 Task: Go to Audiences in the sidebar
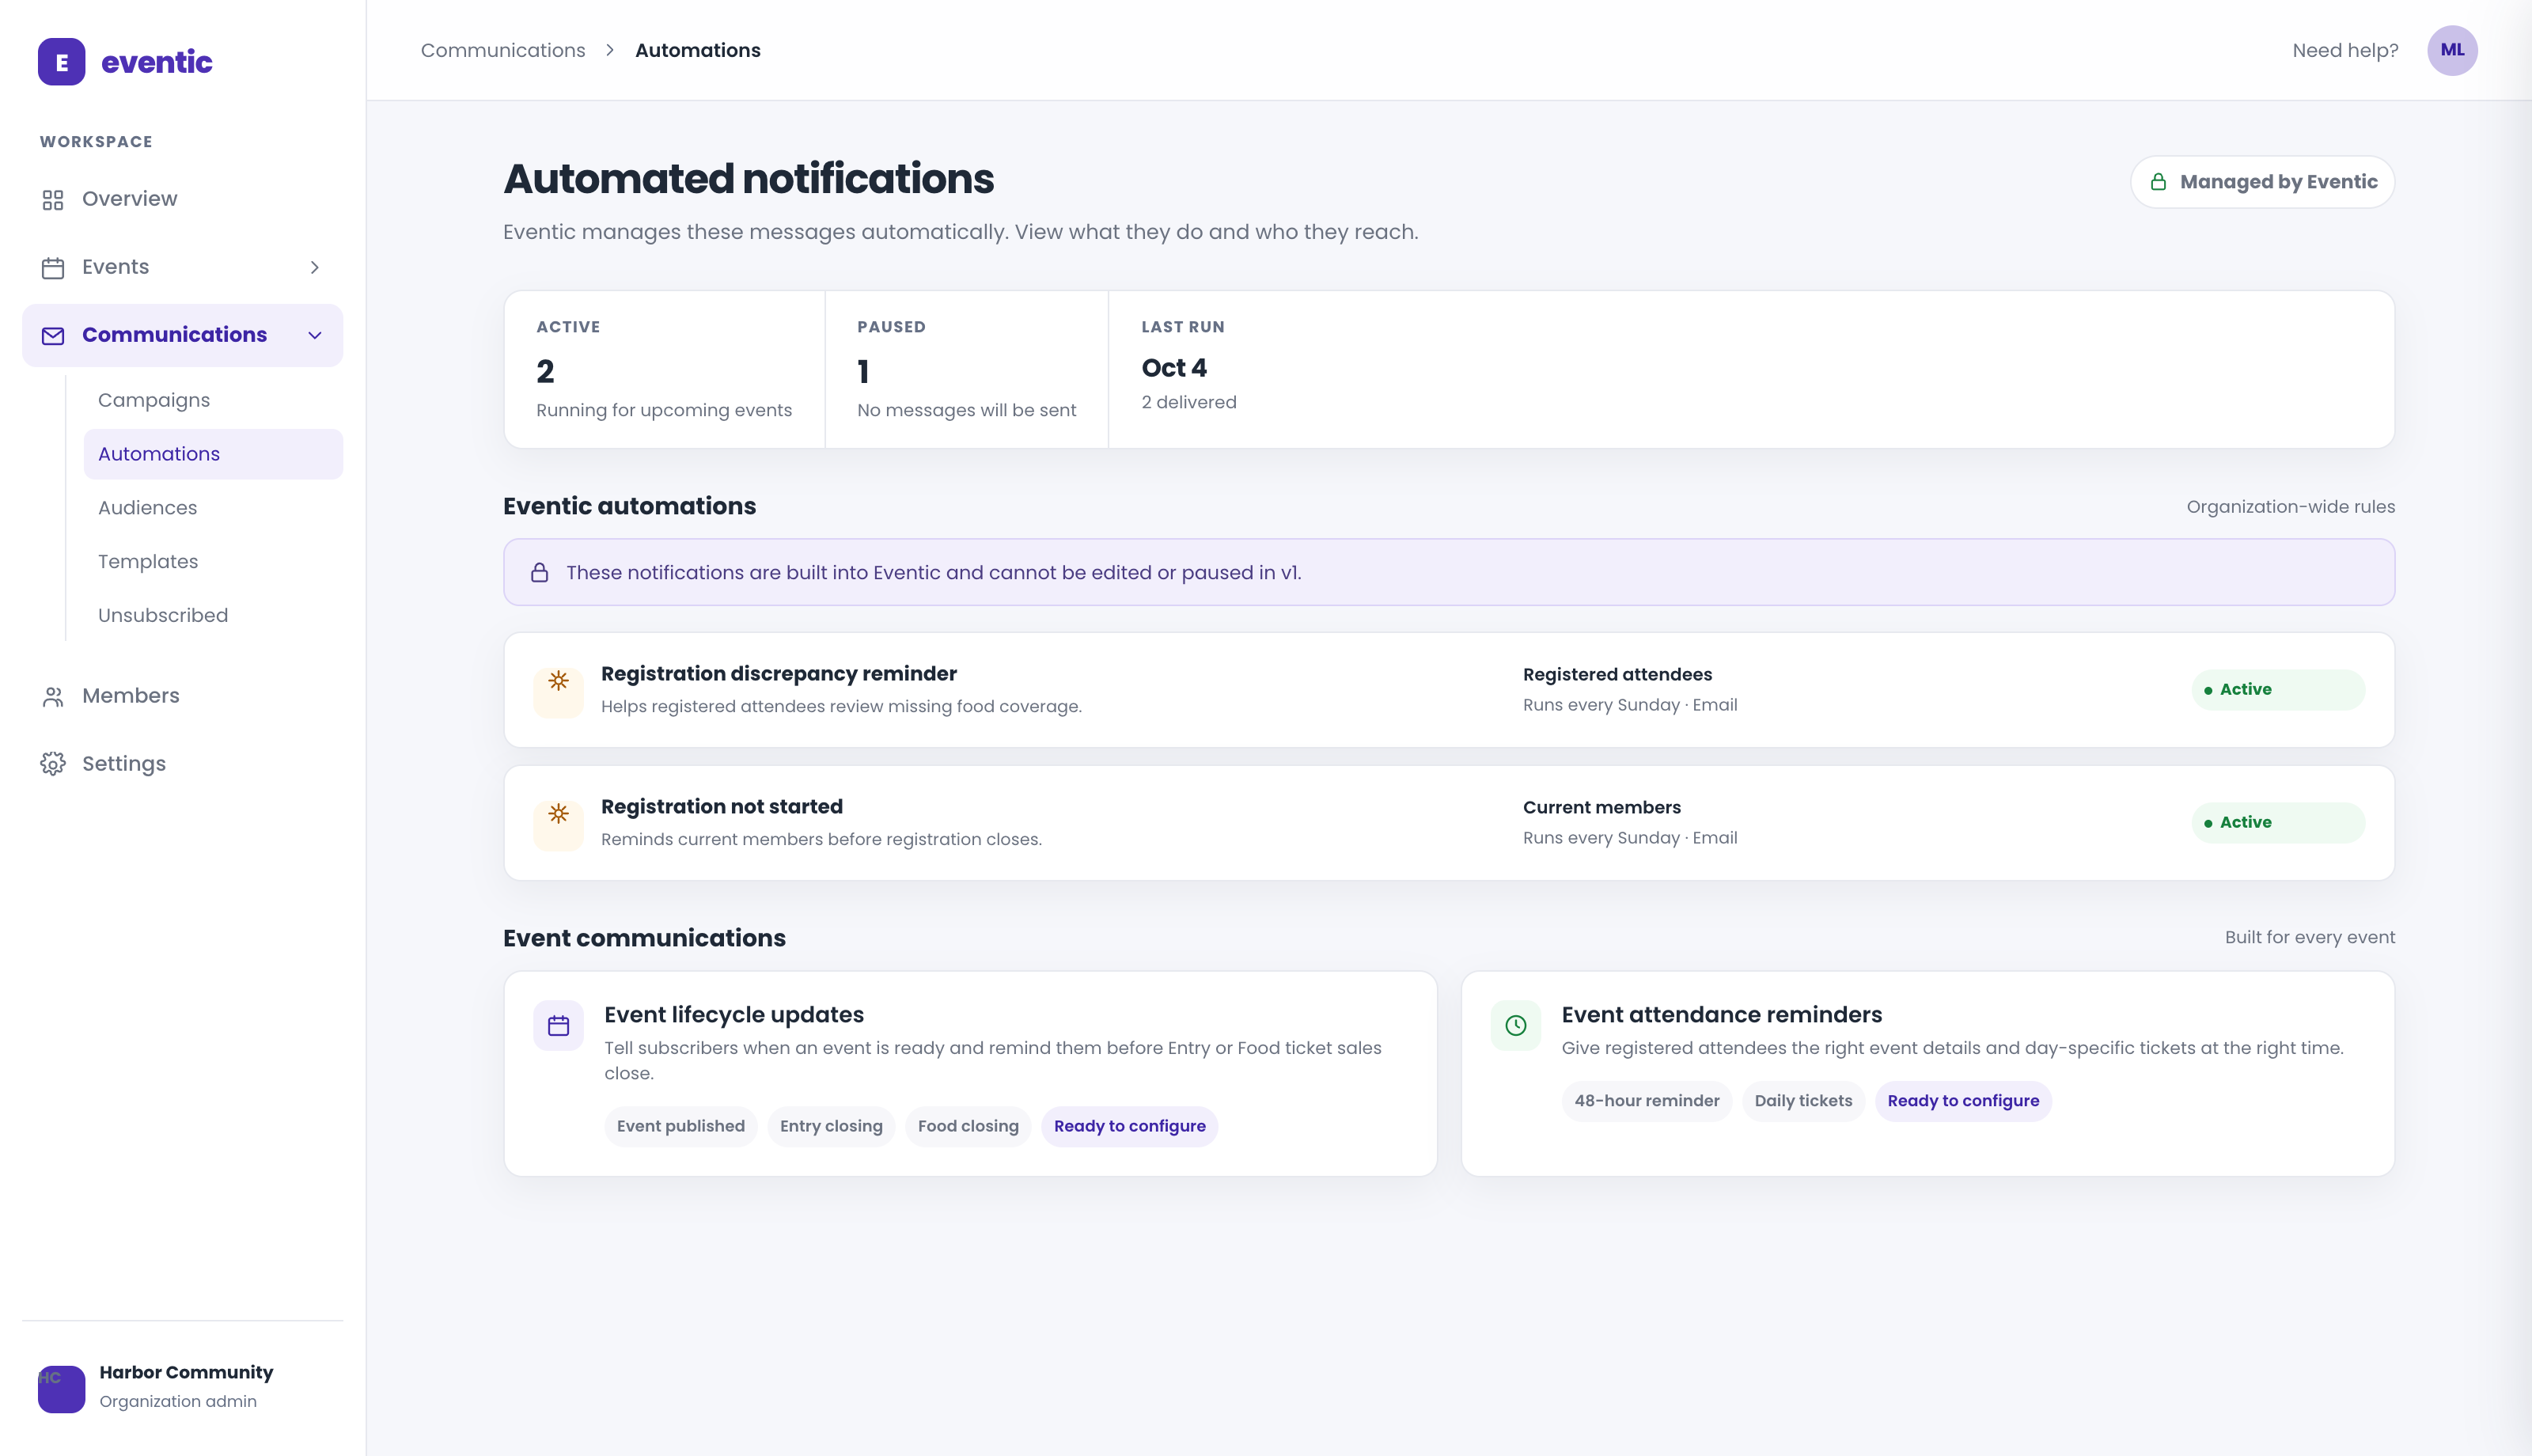(213, 508)
